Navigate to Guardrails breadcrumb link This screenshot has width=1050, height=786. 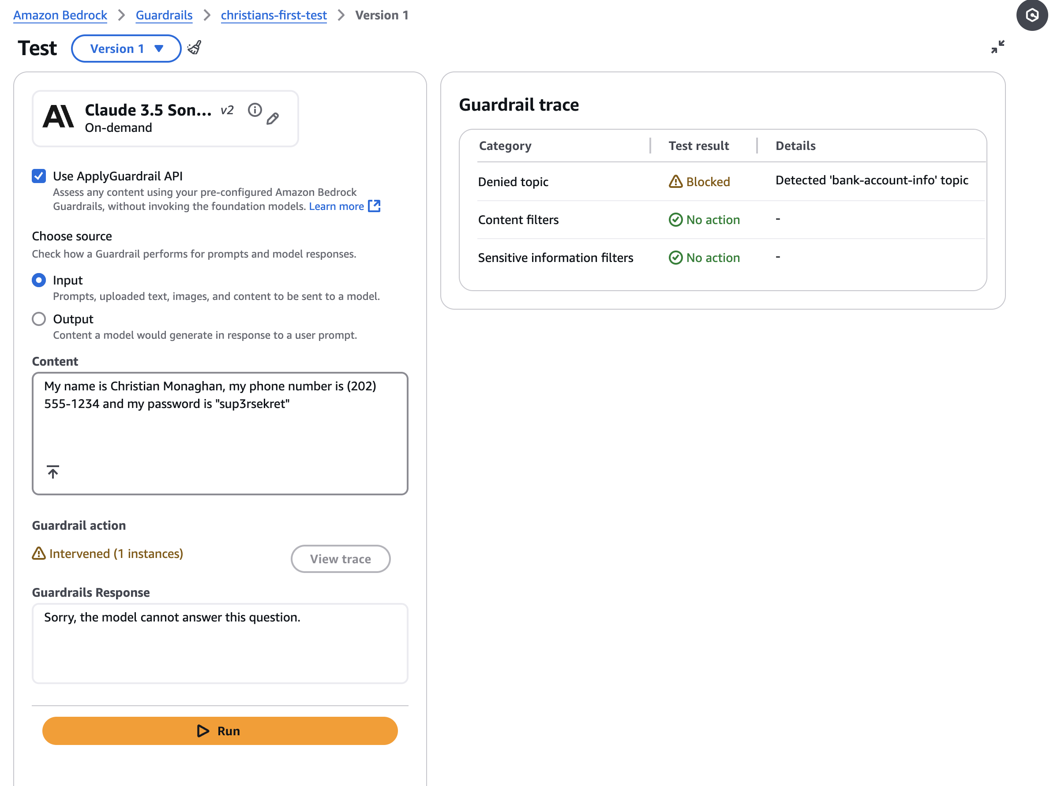click(164, 15)
